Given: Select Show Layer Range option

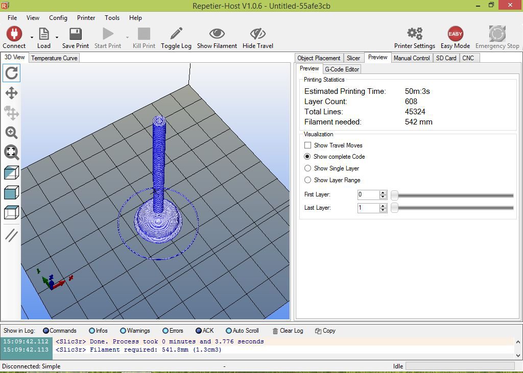Looking at the screenshot, I should click(x=307, y=180).
